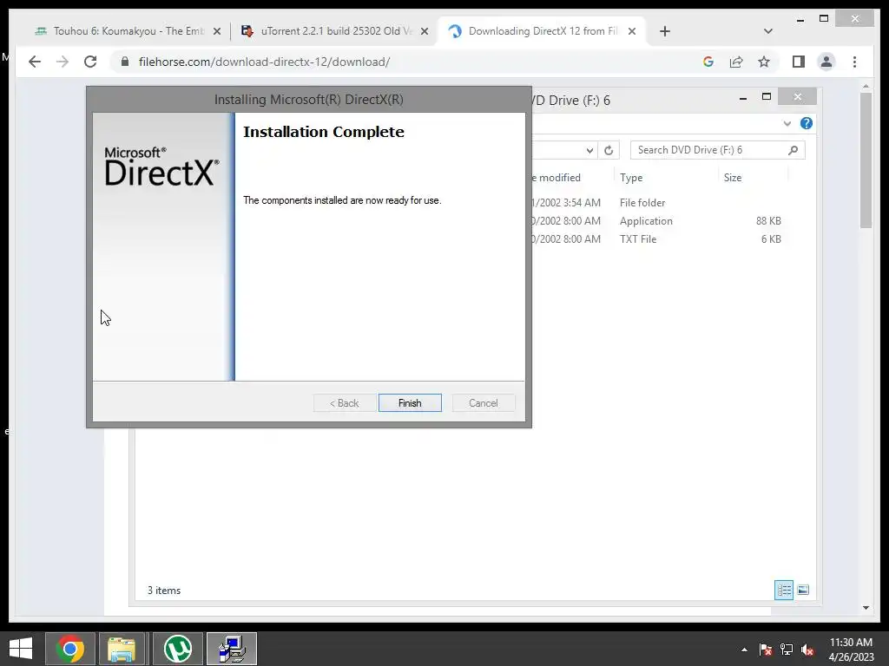Click the greyed-out Back button in DirectX installer
This screenshot has width=889, height=666.
(x=345, y=402)
